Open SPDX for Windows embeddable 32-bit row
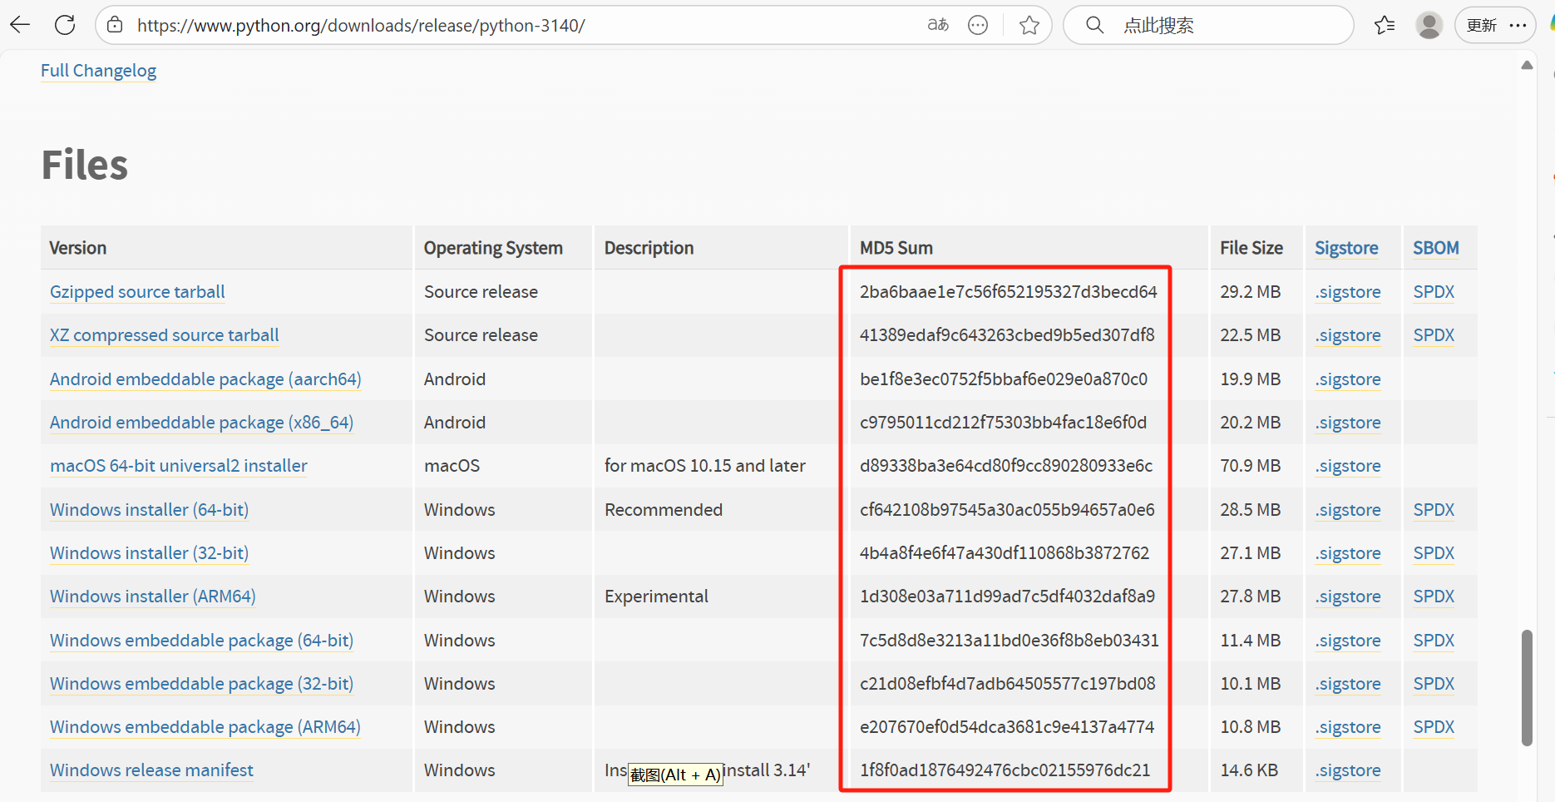Viewport: 1555px width, 802px height. point(1434,684)
